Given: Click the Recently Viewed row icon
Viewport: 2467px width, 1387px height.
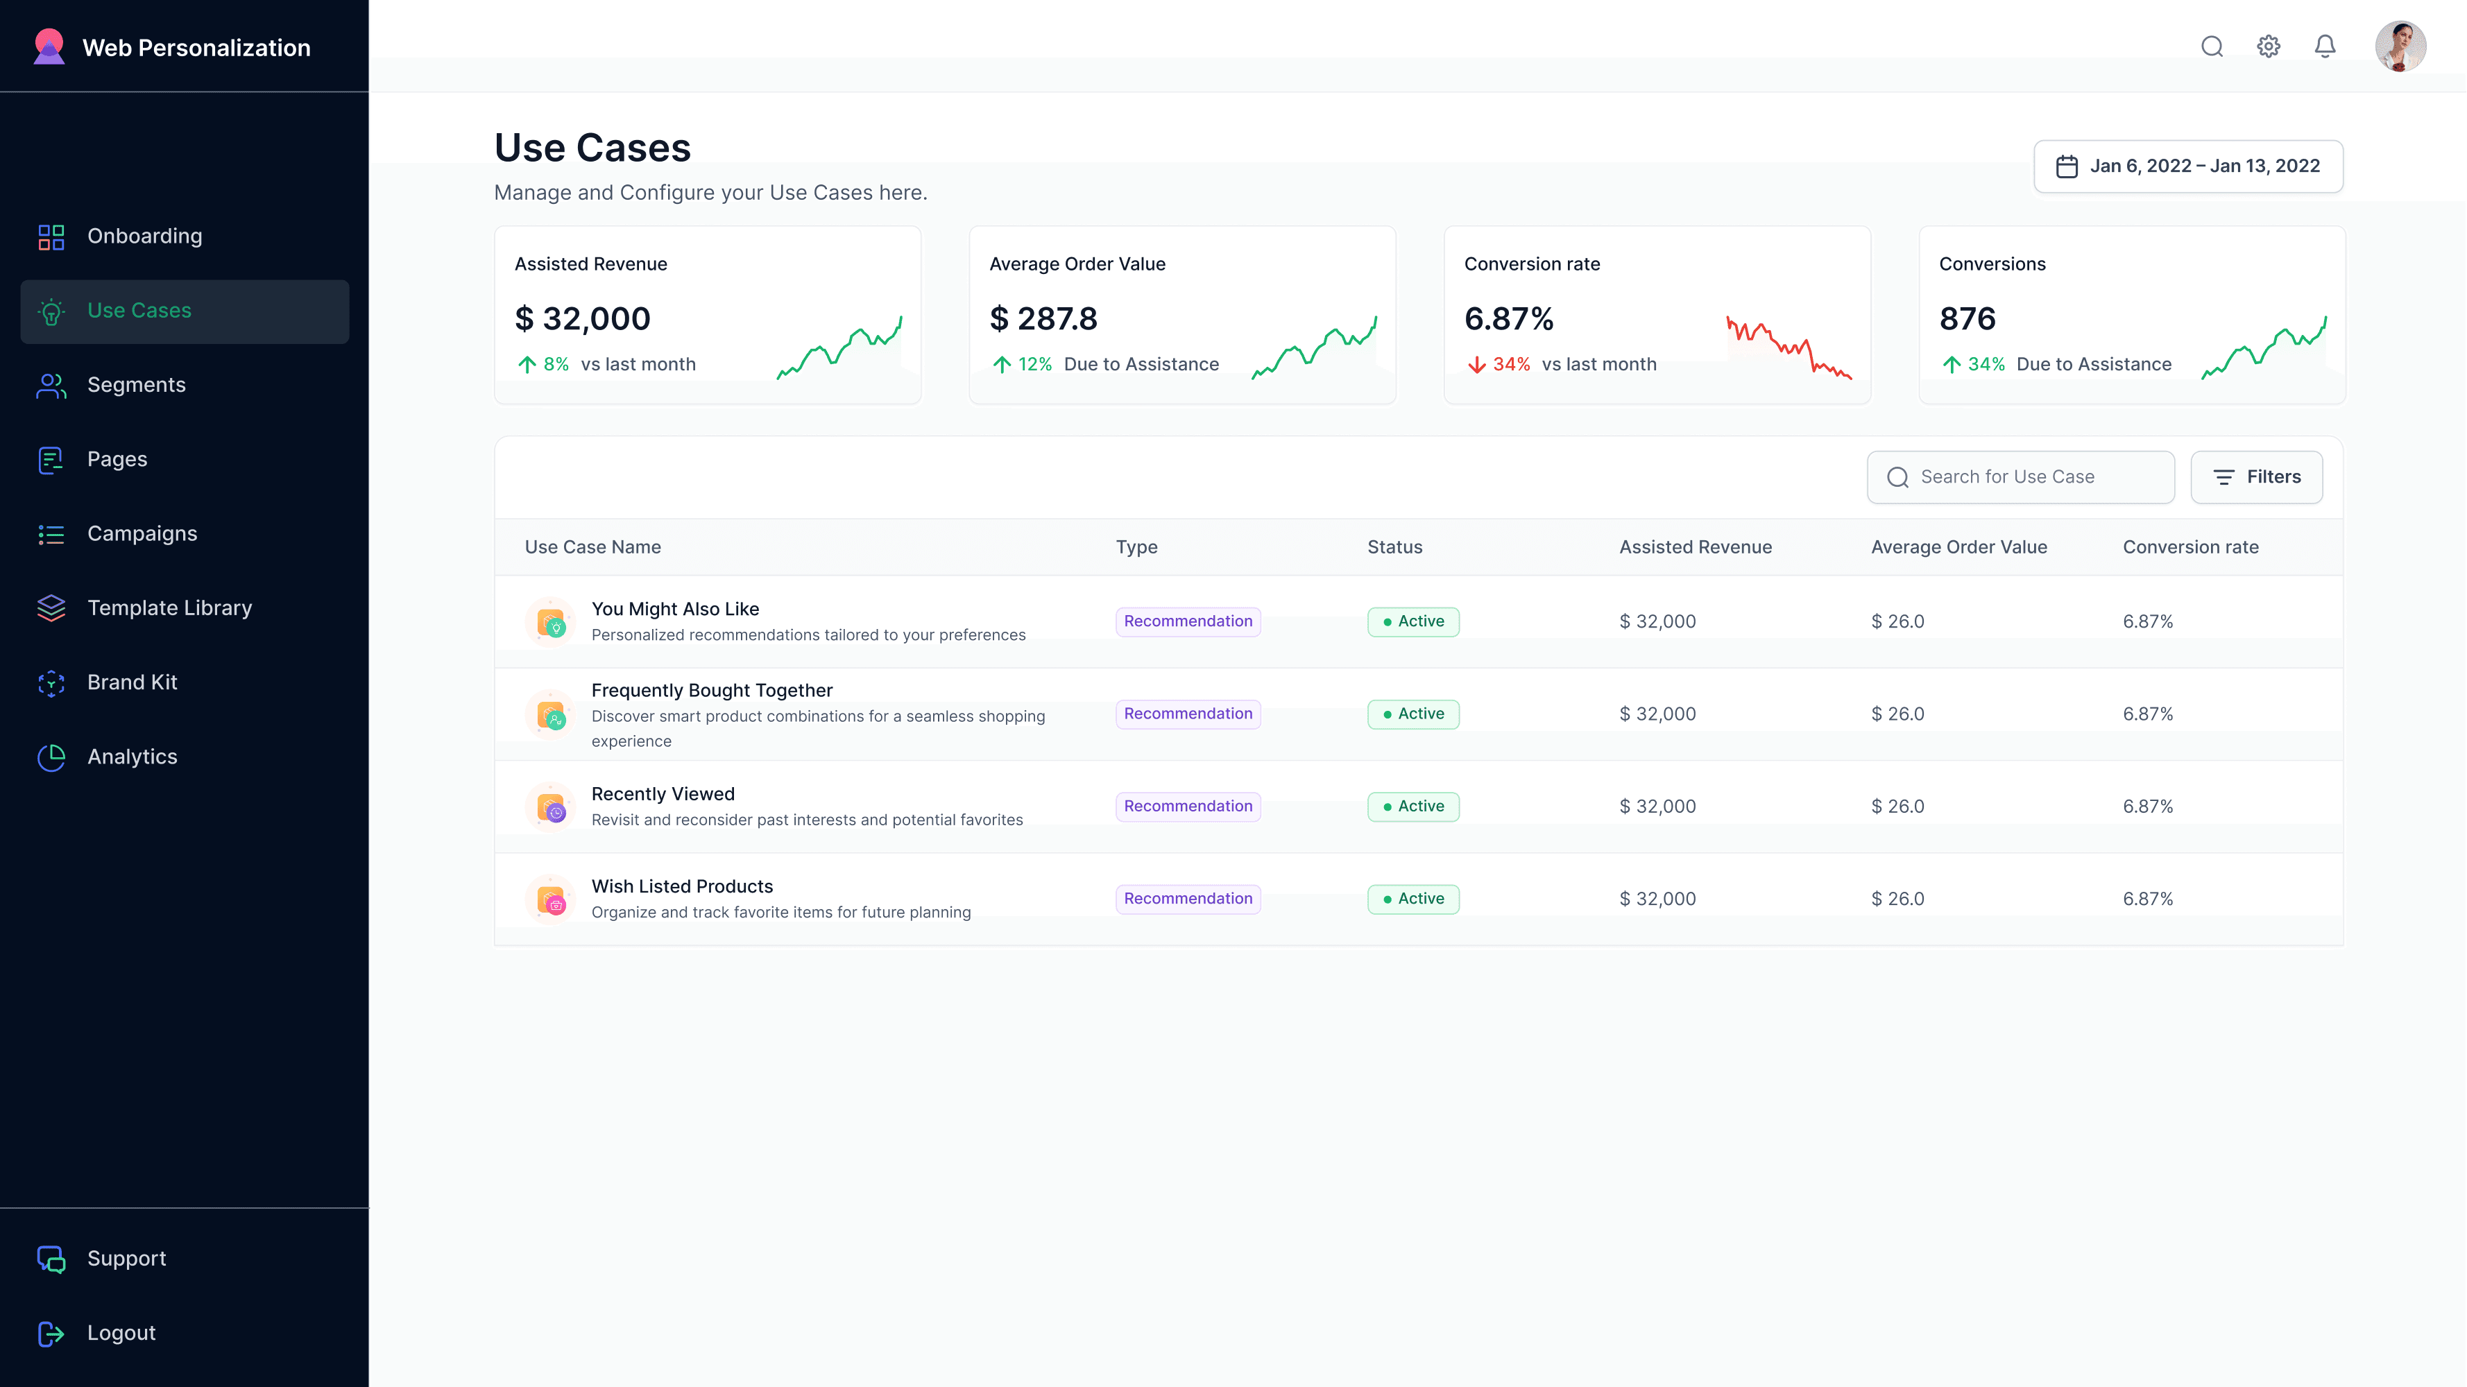Looking at the screenshot, I should tap(551, 807).
